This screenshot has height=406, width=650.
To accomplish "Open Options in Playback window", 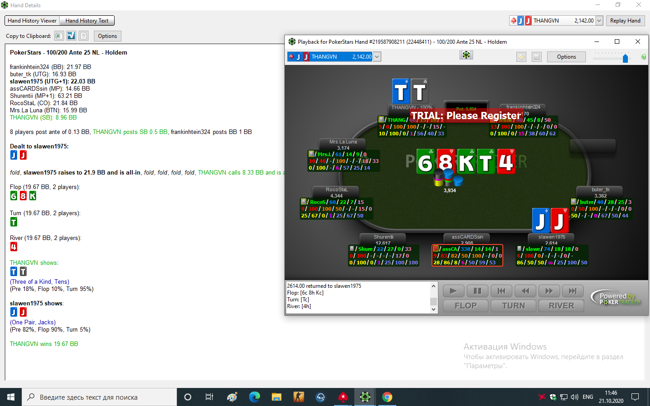I will pos(566,57).
